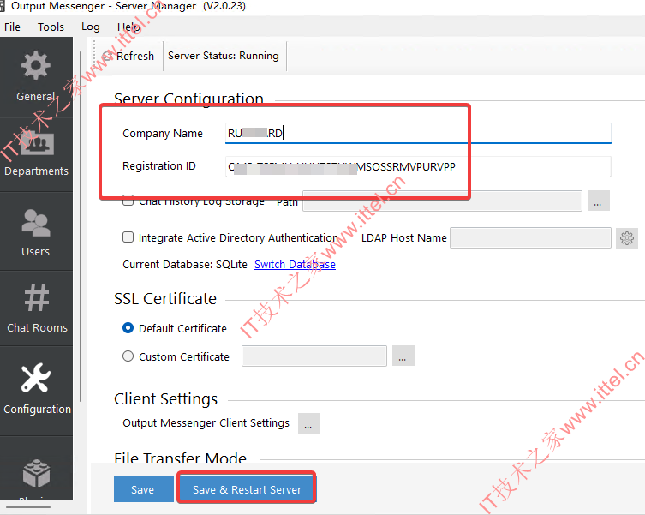Open Output Messenger Client Settings dialog
Image resolution: width=645 pixels, height=515 pixels.
click(x=309, y=423)
